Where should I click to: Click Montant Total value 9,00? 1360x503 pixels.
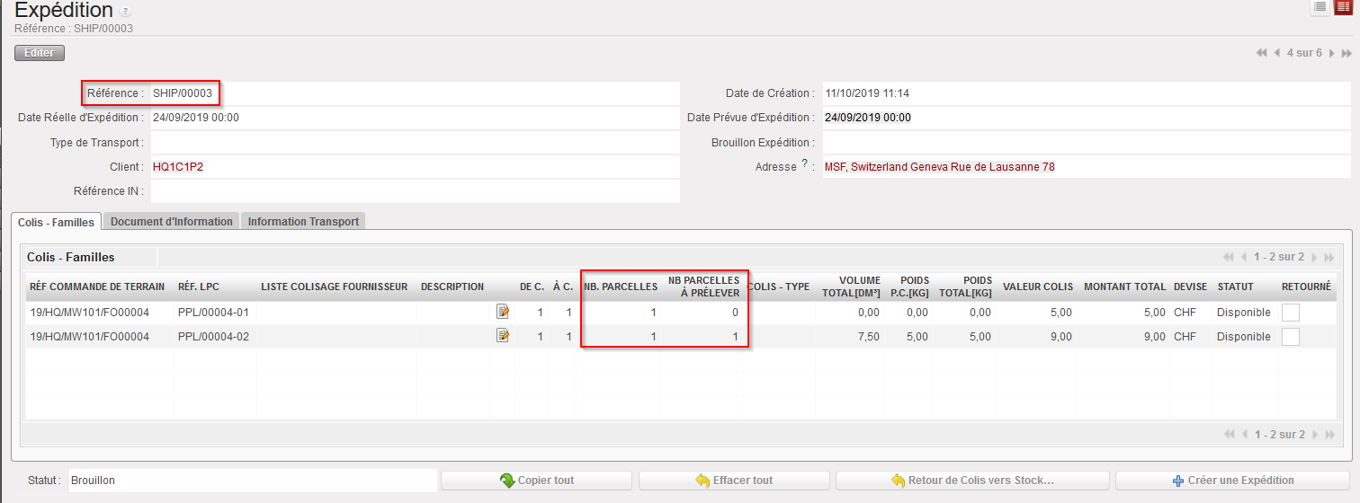pyautogui.click(x=1153, y=337)
